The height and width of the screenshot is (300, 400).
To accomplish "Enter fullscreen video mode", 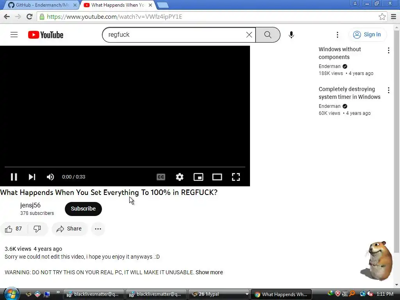I will 236,177.
